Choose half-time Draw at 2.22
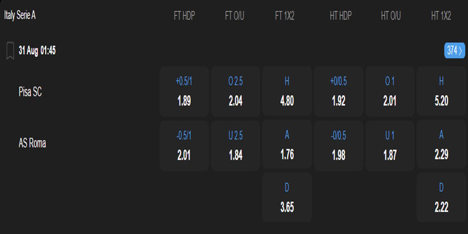Screen dimensions: 468x234 click(x=441, y=197)
